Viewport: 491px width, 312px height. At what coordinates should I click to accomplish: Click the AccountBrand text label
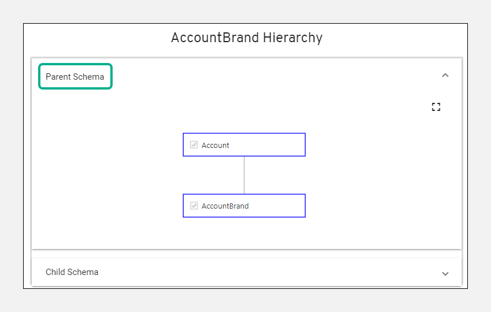[225, 206]
